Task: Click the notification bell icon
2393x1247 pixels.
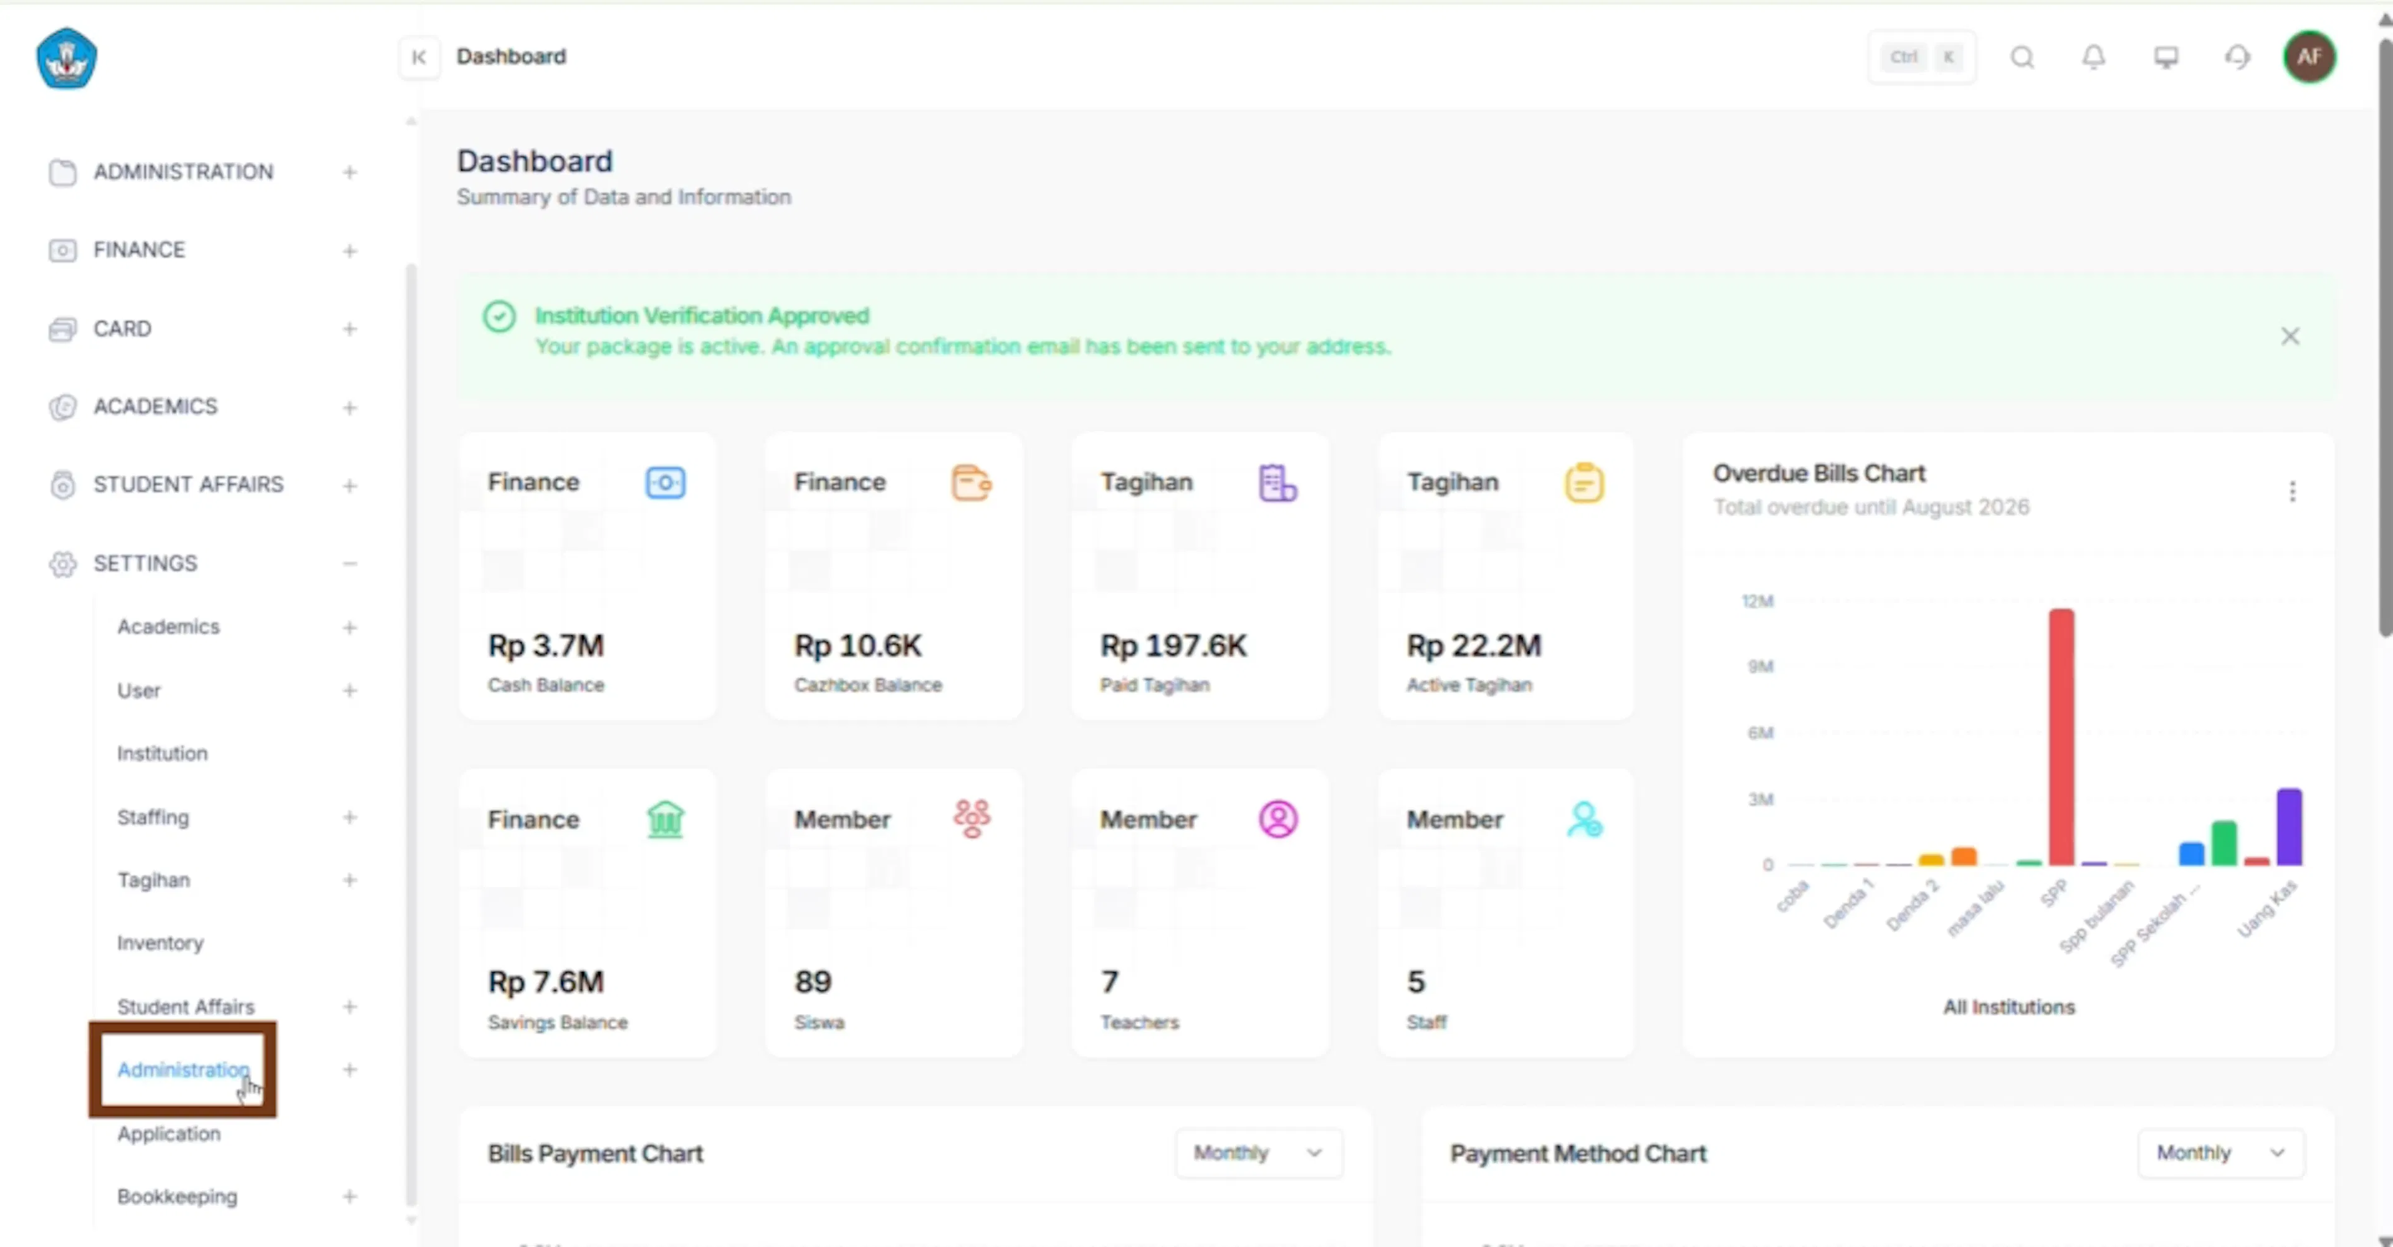Action: [2093, 57]
